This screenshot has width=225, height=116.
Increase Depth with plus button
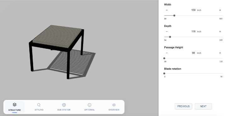[x=220, y=31]
